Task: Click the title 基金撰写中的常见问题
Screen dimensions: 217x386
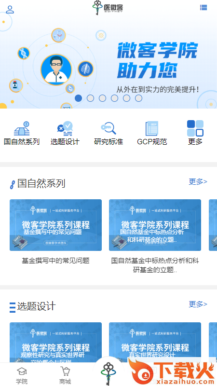Action: (x=55, y=261)
